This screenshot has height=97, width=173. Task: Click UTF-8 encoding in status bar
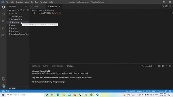[x=148, y=91]
